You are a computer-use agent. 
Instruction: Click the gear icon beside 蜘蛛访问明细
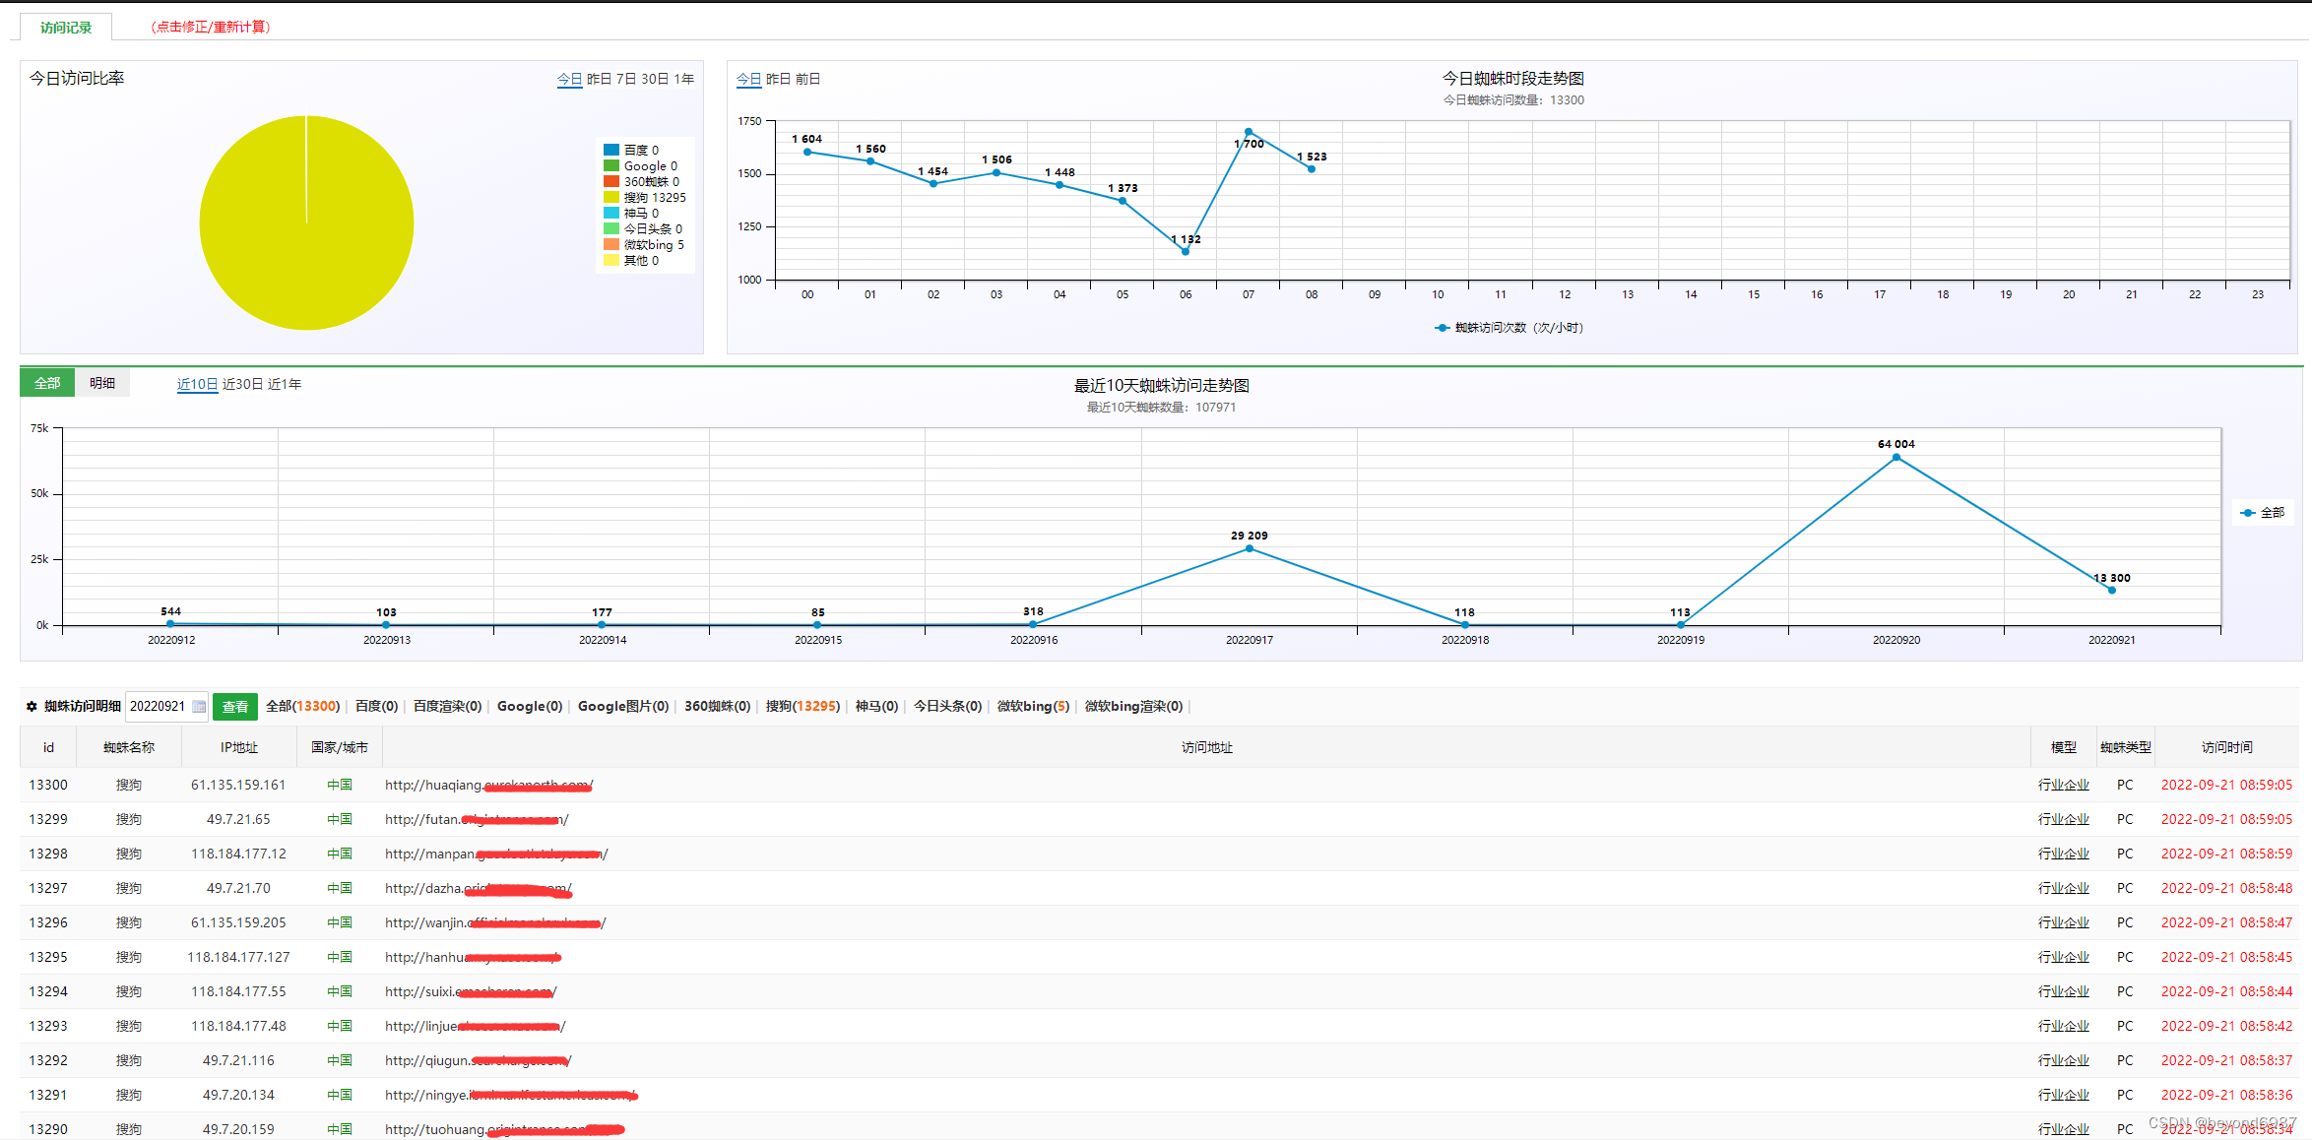coord(32,706)
